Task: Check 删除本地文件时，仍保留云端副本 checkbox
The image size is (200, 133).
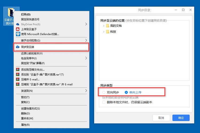Action: point(104,102)
